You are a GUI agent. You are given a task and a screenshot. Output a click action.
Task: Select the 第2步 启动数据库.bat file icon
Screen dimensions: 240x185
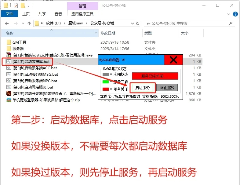click(9, 61)
